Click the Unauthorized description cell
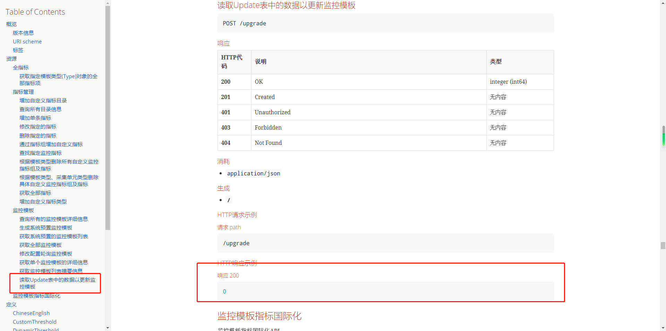Image resolution: width=666 pixels, height=331 pixels. (x=369, y=112)
